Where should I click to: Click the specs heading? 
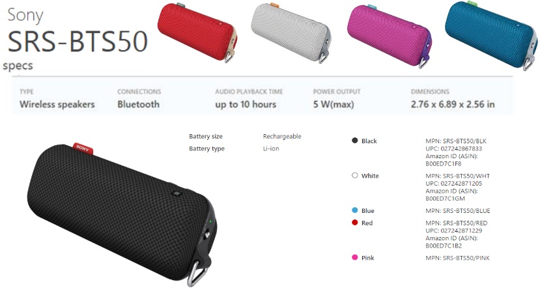[18, 66]
